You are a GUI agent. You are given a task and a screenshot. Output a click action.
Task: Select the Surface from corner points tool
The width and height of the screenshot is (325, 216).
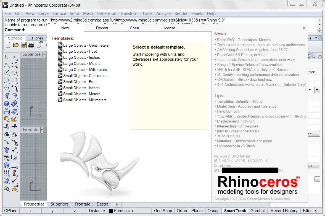pyautogui.click(x=7, y=96)
